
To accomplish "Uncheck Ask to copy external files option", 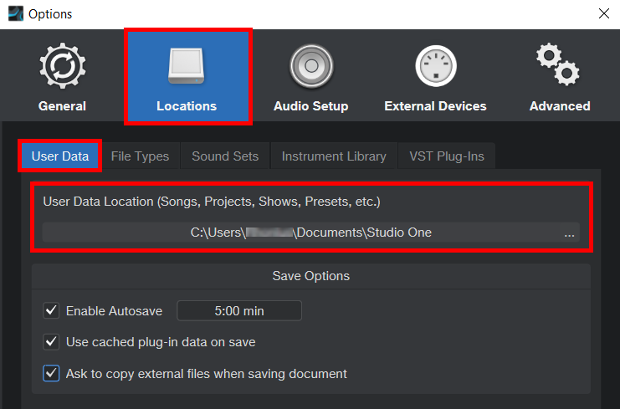I will point(52,373).
